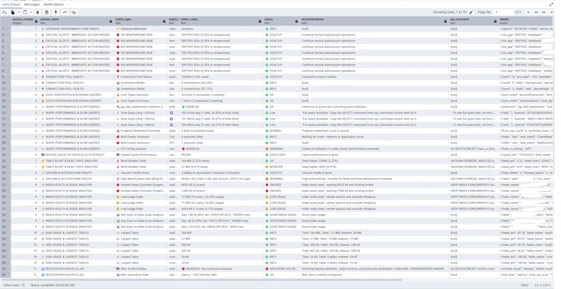This screenshot has height=289, width=561.
Task: Click the lock icon in status header
Action: (x=296, y=21)
